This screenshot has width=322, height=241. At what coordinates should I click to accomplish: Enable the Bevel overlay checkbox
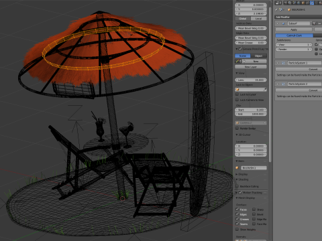click(254, 214)
